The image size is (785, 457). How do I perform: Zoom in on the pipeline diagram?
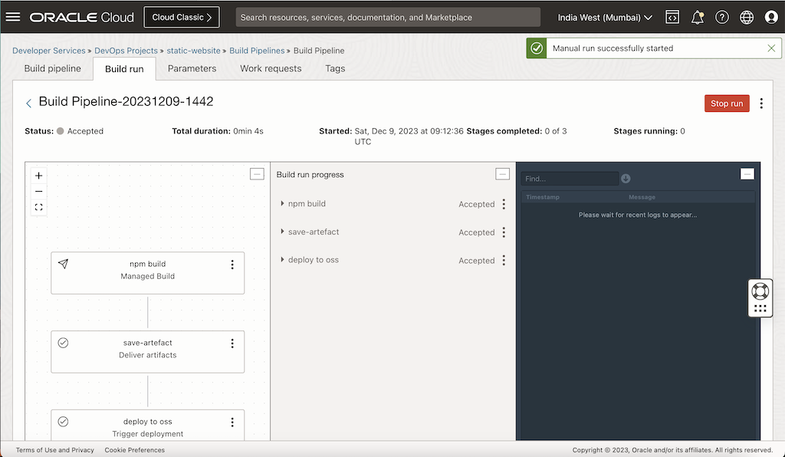(38, 175)
